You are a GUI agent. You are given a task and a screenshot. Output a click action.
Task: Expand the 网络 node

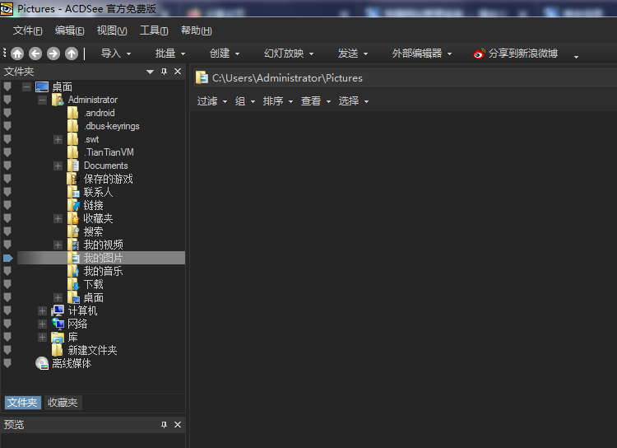pyautogui.click(x=42, y=324)
